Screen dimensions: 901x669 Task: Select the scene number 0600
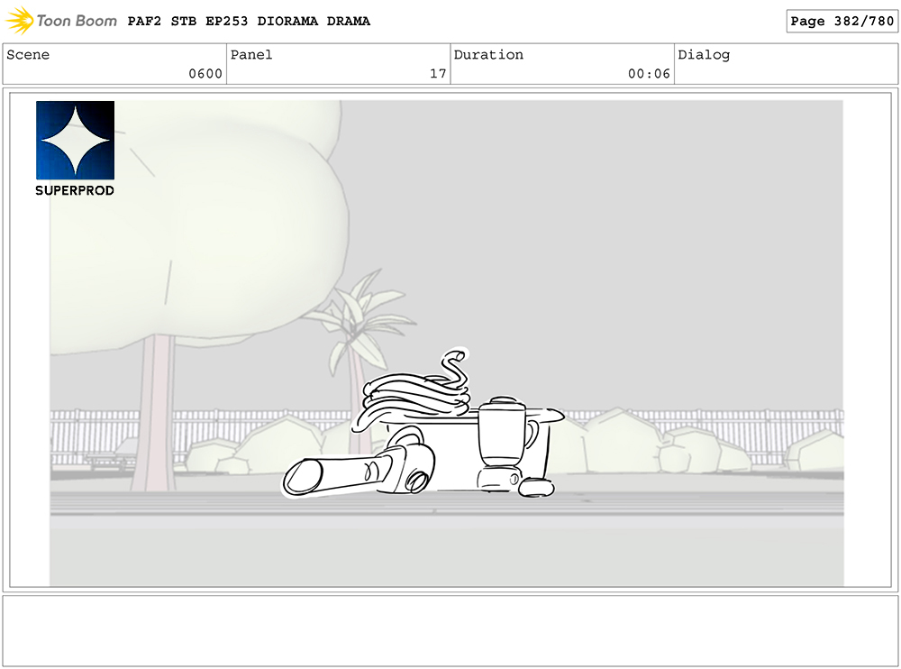205,74
